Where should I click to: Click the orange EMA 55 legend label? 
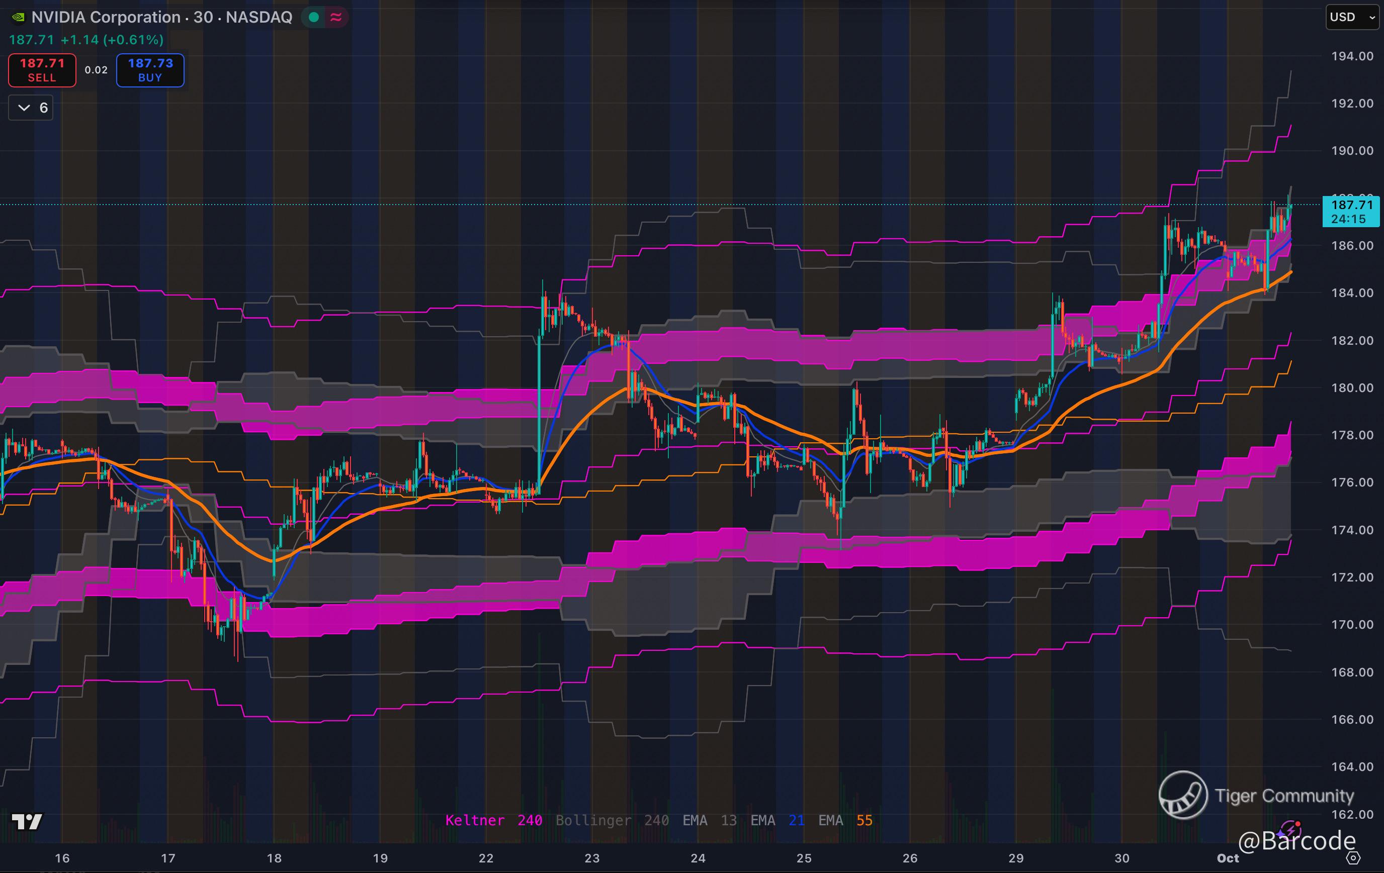click(x=845, y=820)
